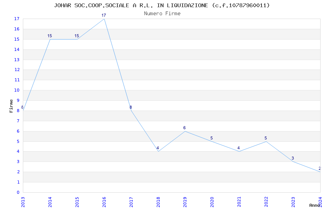Click the 'Firme' y-axis label
The width and height of the screenshot is (324, 209).
pyautogui.click(x=11, y=106)
